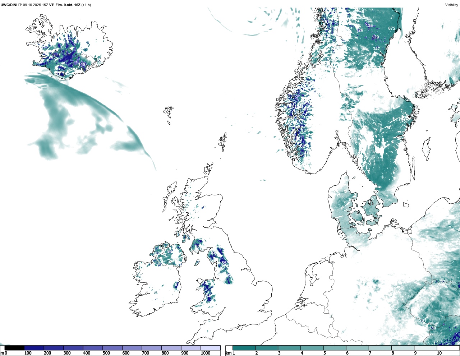Choose the 4–5 km teal swatch
460x356 pixels.
(312, 348)
